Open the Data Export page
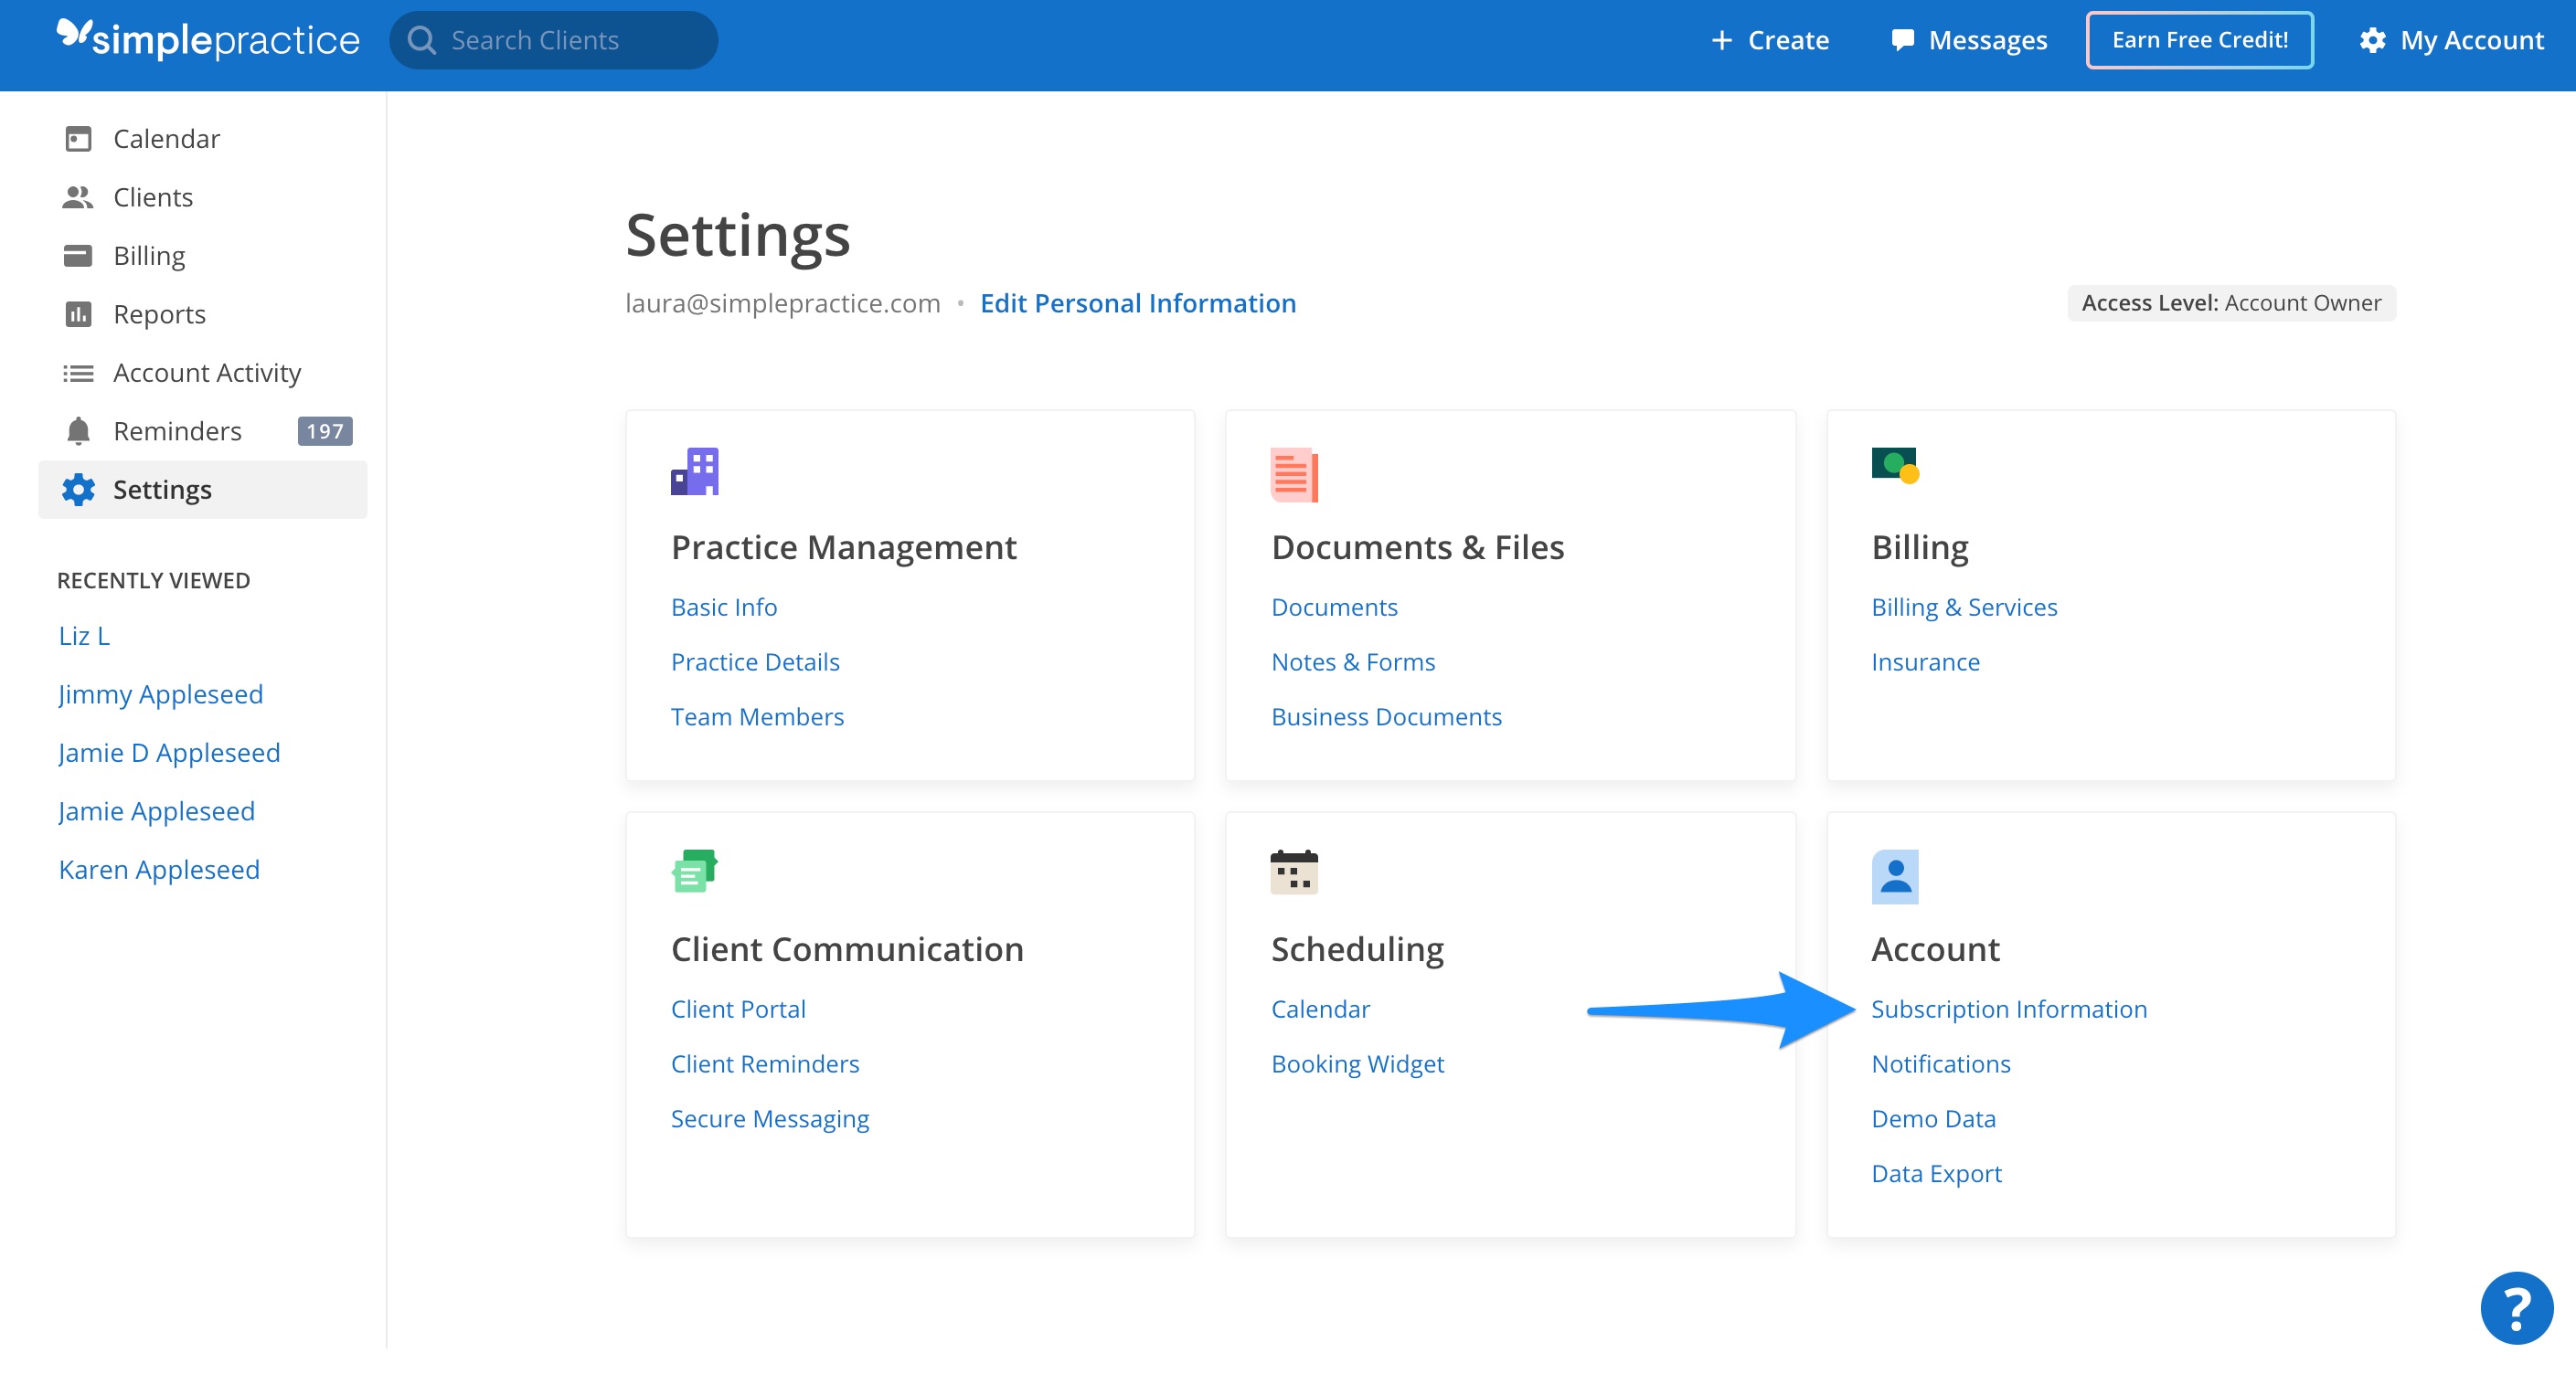 click(1936, 1173)
